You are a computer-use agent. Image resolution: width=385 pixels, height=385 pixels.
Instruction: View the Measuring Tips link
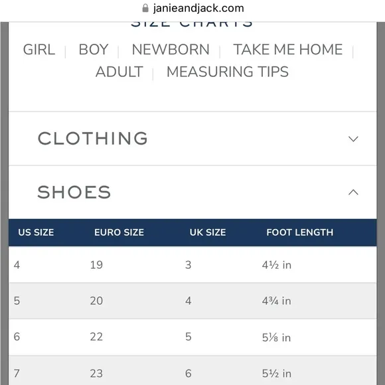click(x=228, y=72)
